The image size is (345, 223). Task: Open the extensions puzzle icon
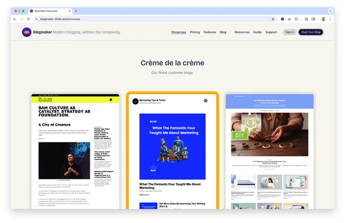click(296, 19)
